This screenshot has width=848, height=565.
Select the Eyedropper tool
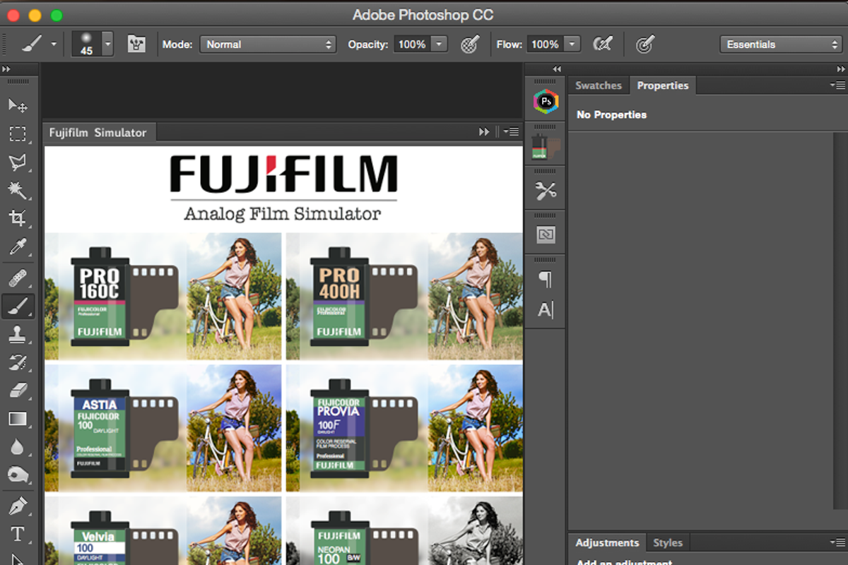click(18, 246)
